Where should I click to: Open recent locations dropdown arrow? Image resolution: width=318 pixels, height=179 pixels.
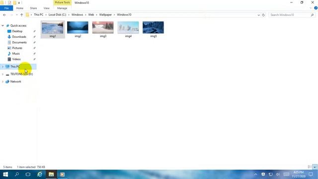coord(16,15)
